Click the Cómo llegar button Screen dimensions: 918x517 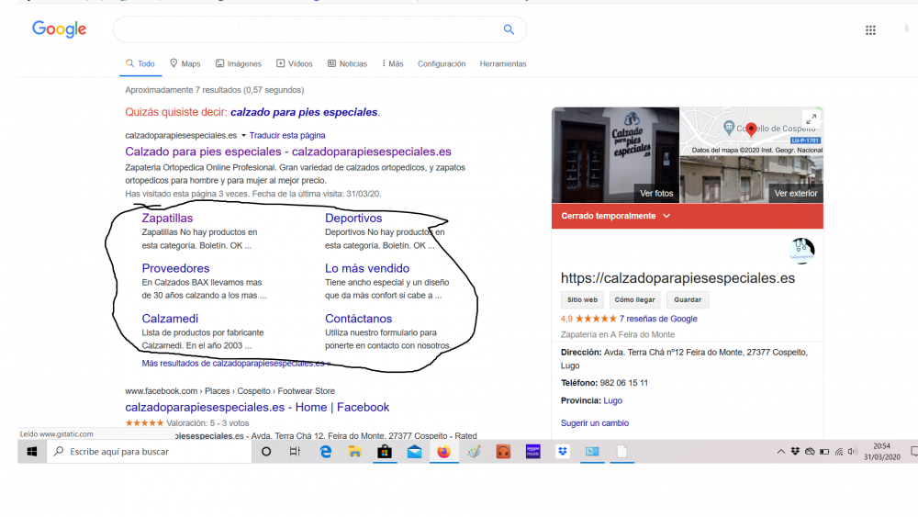(x=634, y=299)
